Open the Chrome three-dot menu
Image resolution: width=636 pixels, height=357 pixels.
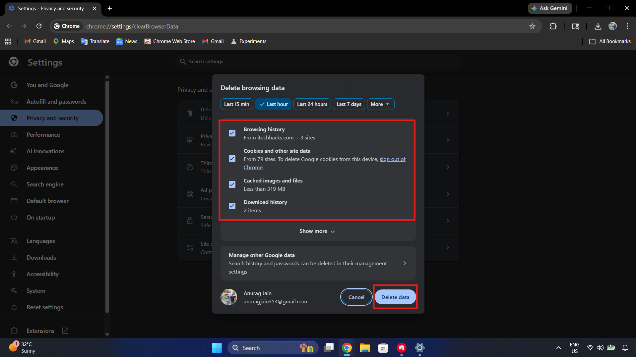(627, 26)
